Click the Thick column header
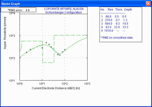 [x=119, y=10]
